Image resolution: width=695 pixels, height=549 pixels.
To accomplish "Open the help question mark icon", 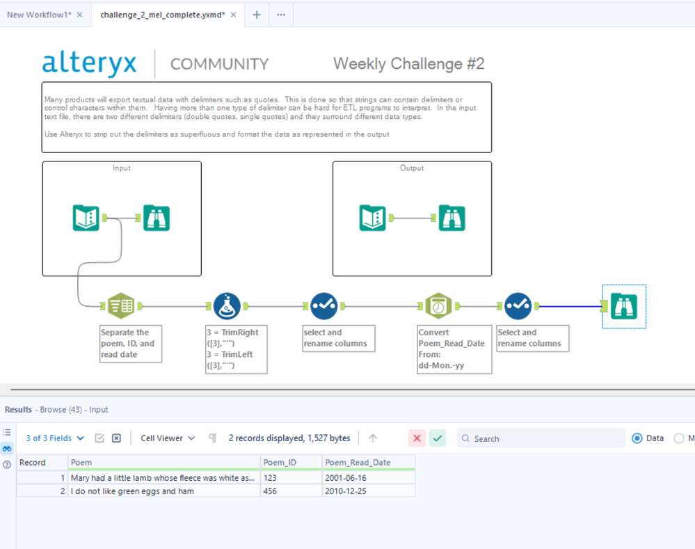I will click(7, 465).
